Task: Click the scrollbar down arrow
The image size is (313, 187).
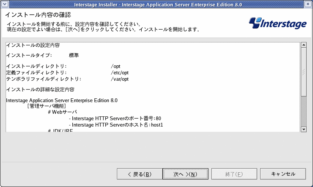Action: click(x=304, y=130)
